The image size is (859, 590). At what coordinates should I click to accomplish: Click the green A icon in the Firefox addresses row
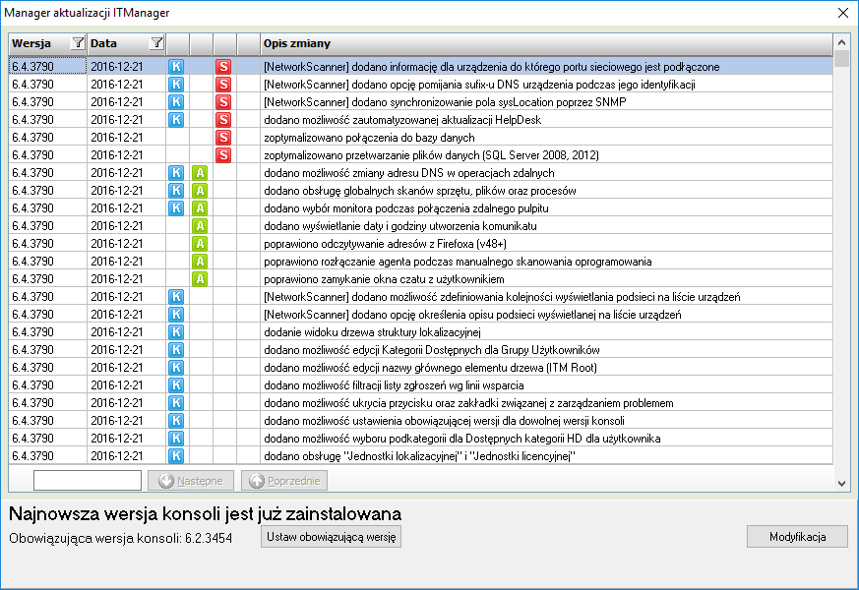pyautogui.click(x=201, y=244)
